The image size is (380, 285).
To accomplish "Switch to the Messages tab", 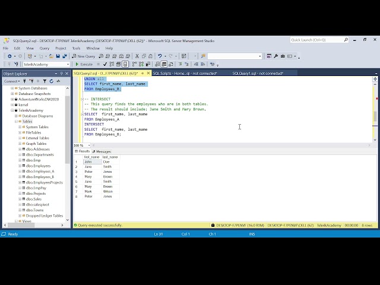I will tap(102, 151).
